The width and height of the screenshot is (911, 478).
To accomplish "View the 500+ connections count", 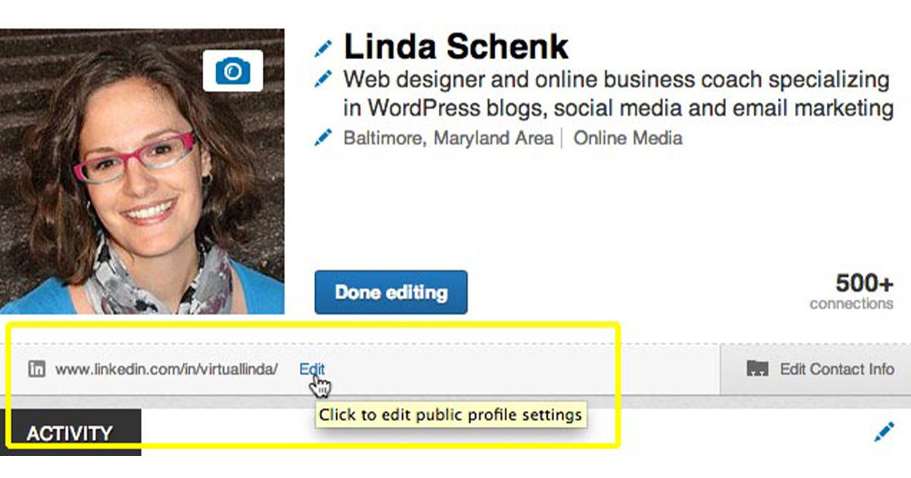I will 865,284.
